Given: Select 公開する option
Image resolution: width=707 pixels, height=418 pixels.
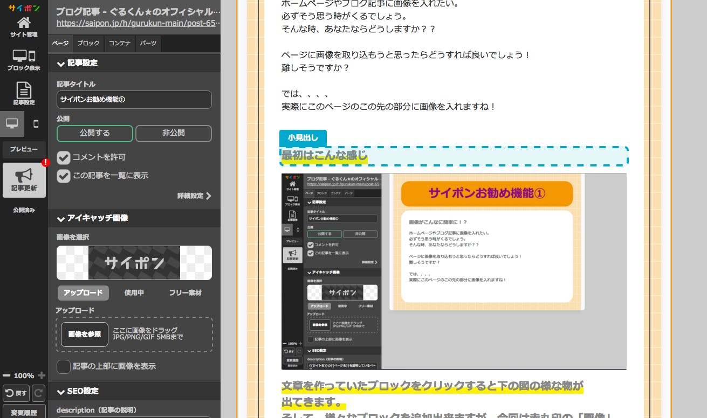Looking at the screenshot, I should pyautogui.click(x=94, y=133).
